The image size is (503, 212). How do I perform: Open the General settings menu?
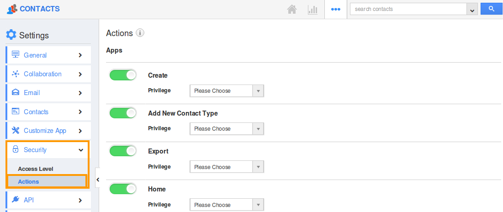(48, 55)
